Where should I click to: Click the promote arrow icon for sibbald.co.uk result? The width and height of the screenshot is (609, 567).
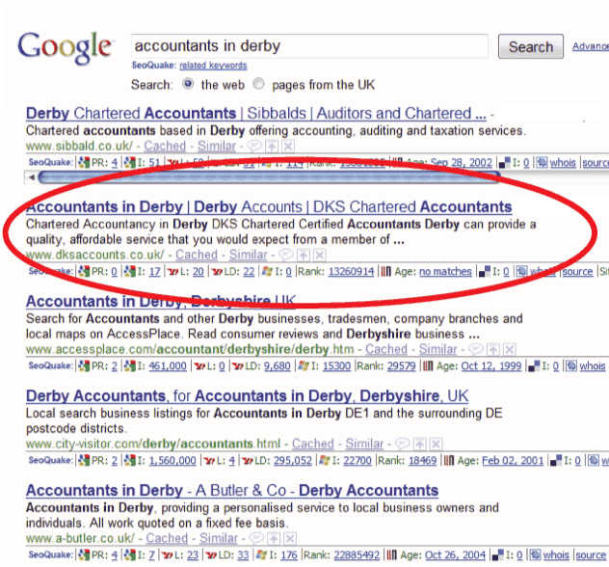click(x=272, y=147)
